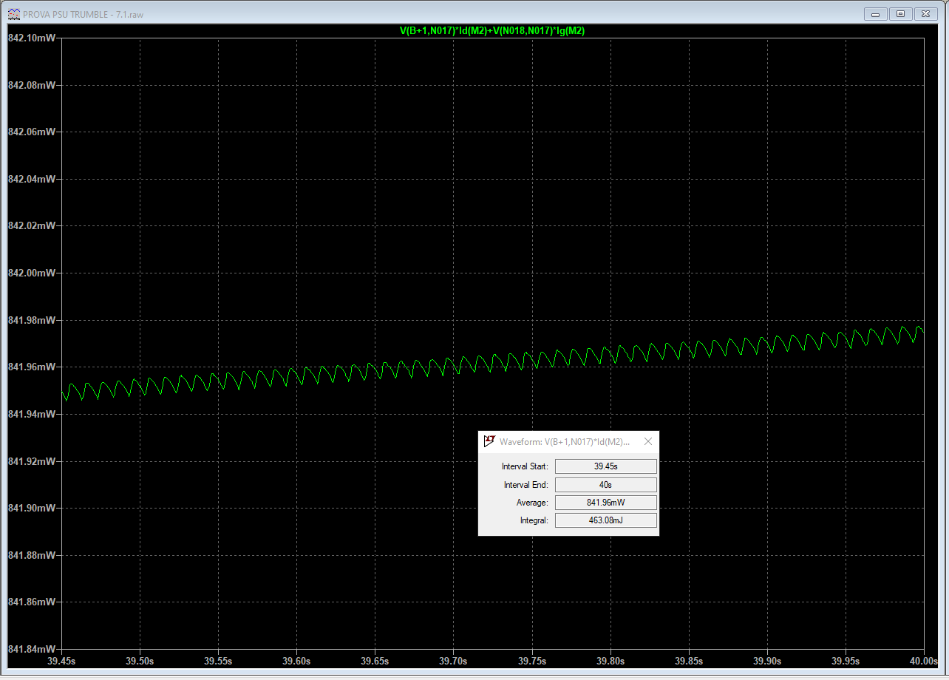Restore down the waveform viewer window

point(900,14)
